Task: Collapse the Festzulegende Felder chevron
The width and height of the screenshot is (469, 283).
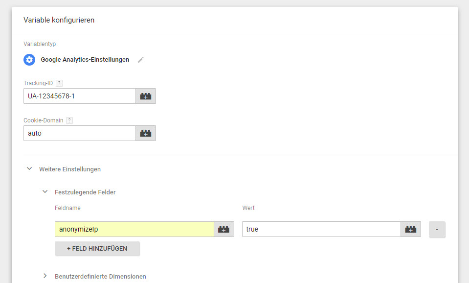Action: (x=45, y=192)
